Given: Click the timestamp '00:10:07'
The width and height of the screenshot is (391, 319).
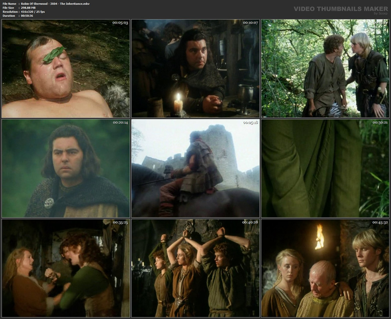Looking at the screenshot, I should [x=250, y=23].
